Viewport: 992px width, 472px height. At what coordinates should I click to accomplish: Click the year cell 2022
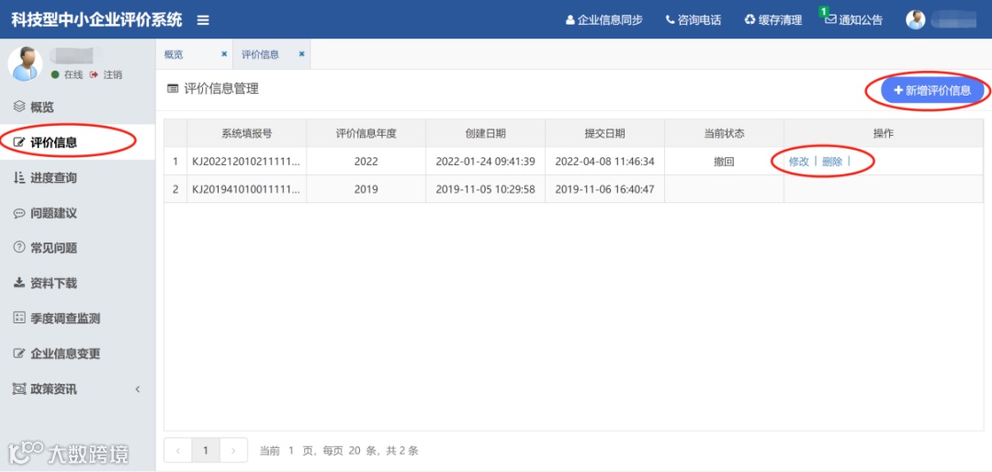[x=366, y=162]
